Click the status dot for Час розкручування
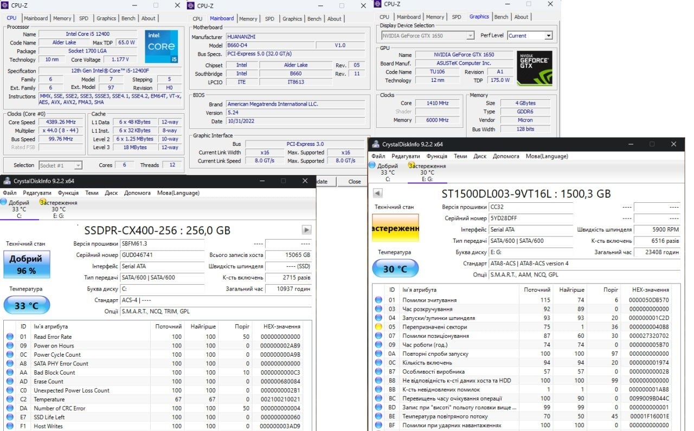This screenshot has width=694, height=431. pos(378,309)
